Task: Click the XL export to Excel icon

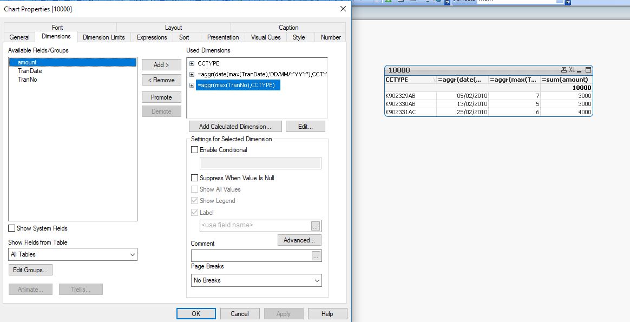Action: [572, 70]
